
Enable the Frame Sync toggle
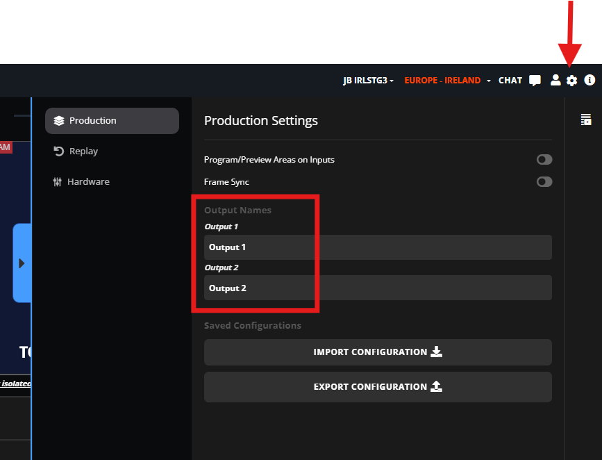click(x=544, y=182)
